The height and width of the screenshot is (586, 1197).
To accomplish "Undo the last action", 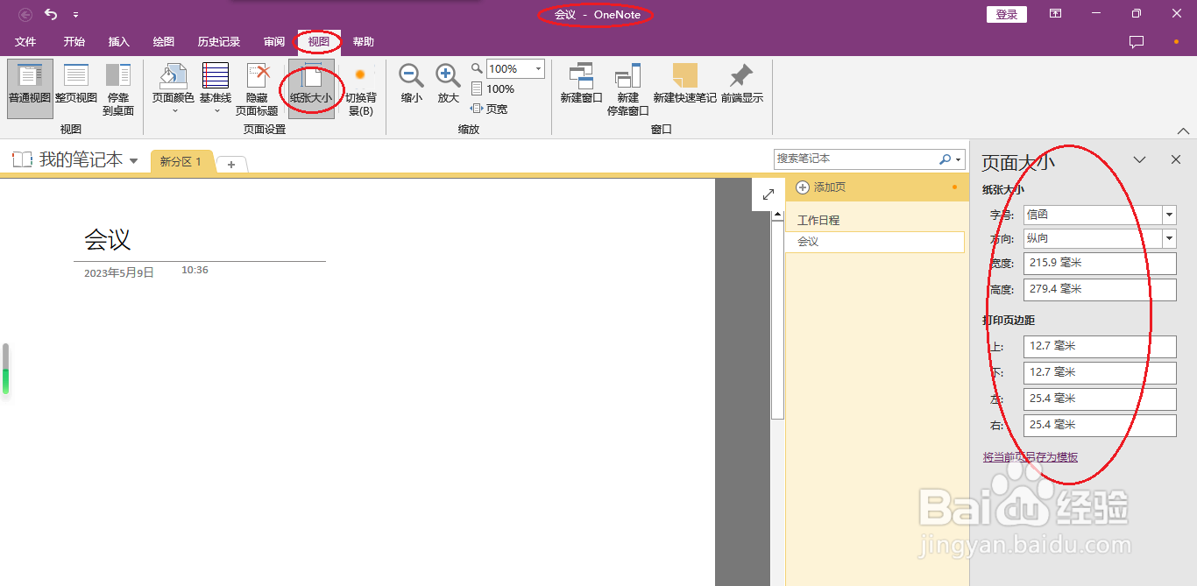I will pos(52,14).
